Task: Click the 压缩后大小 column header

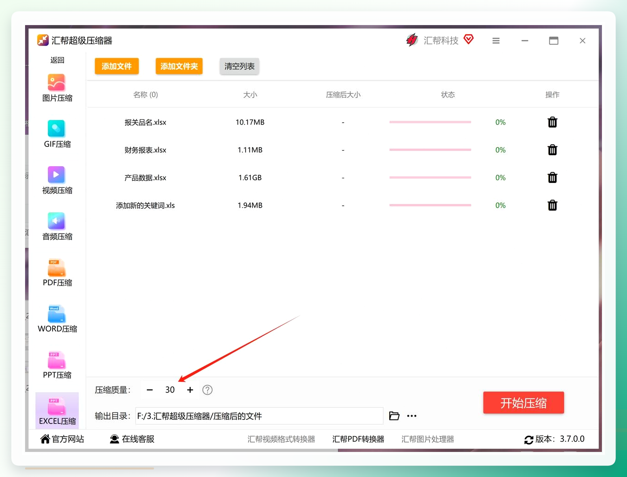Action: (343, 95)
